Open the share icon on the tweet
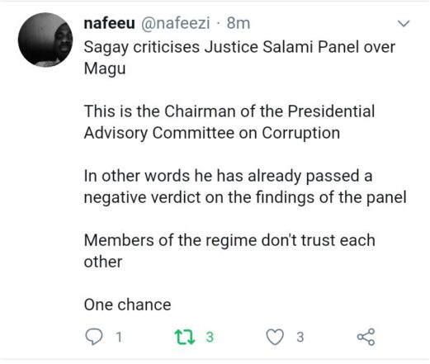The height and width of the screenshot is (364, 430). point(366,337)
